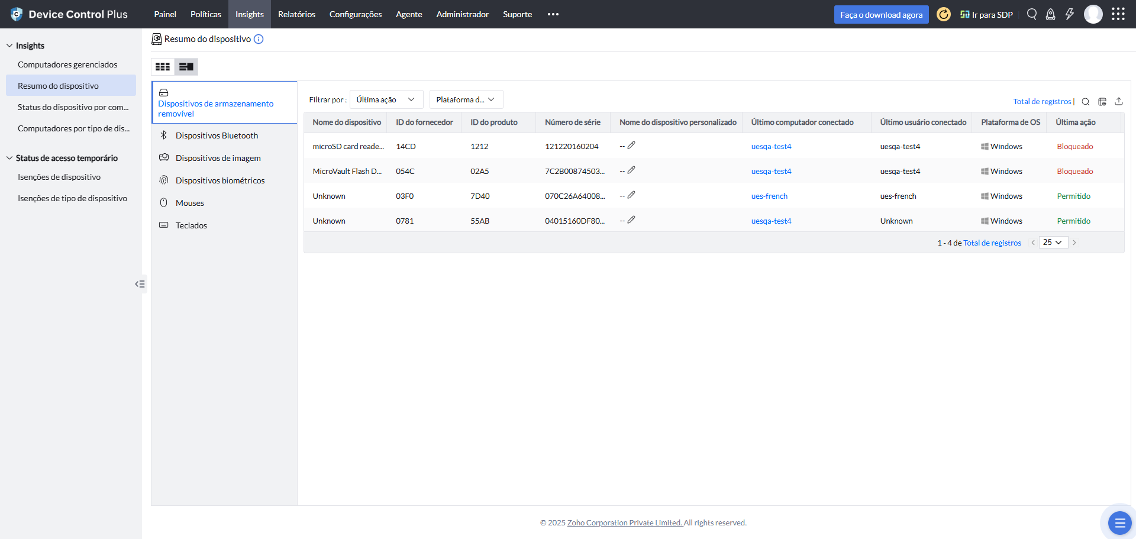
Task: Select Dispositivos Bluetooth tab
Action: (x=217, y=135)
